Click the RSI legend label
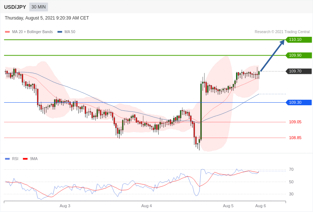 pos(15,159)
